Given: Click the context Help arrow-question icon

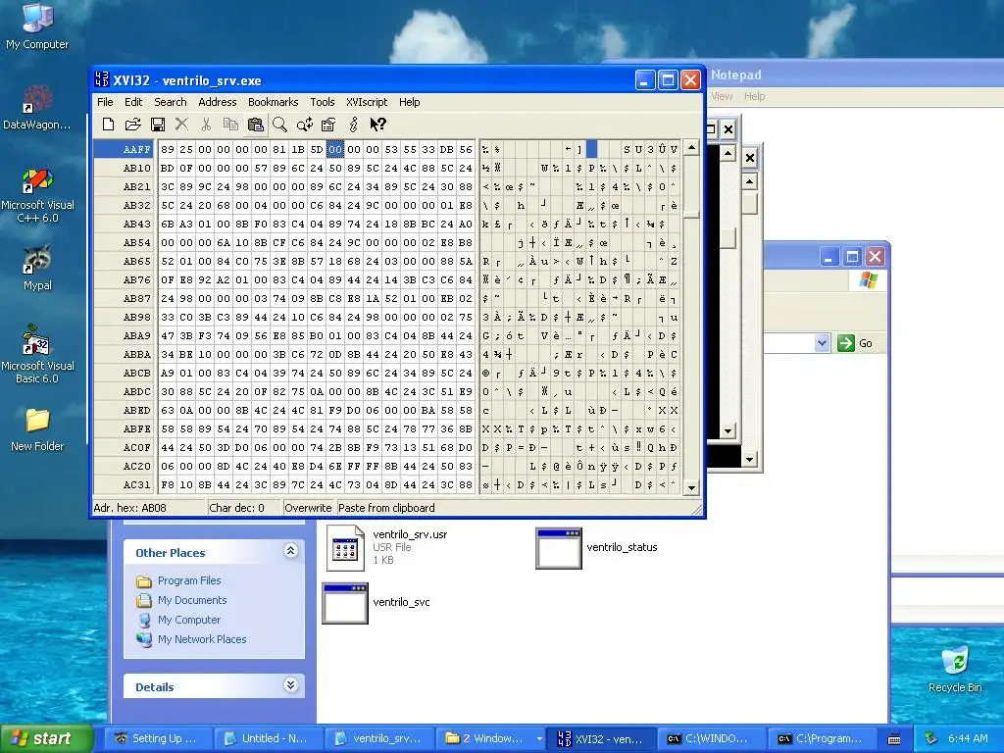Looking at the screenshot, I should pos(377,125).
